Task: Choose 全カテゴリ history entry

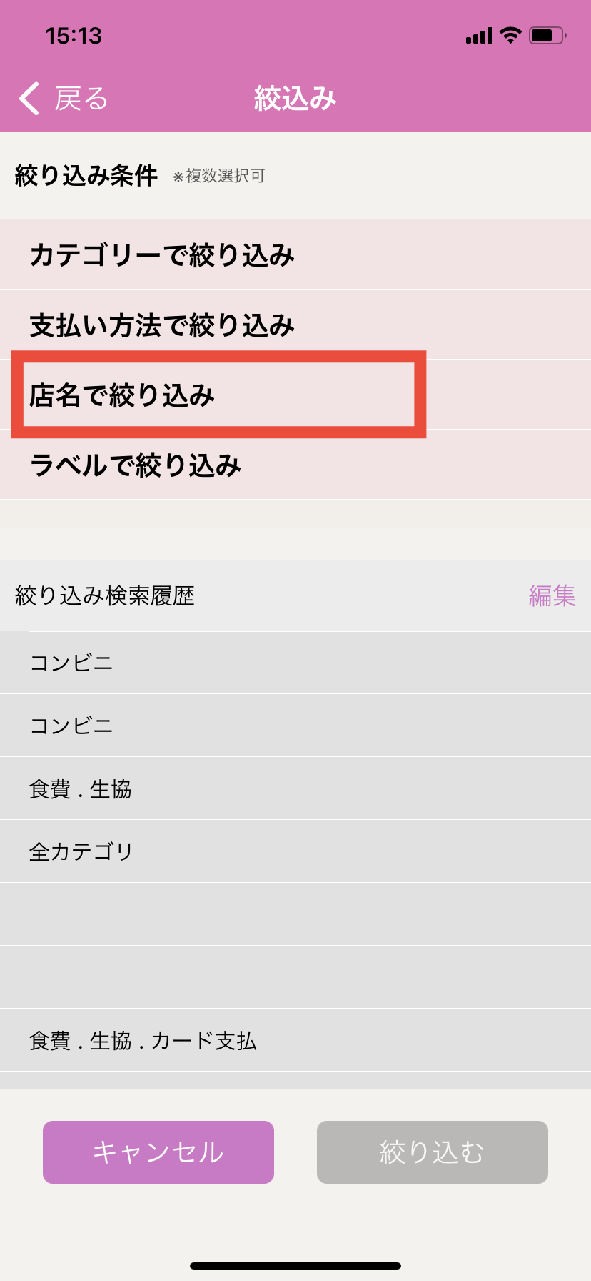Action: point(81,851)
